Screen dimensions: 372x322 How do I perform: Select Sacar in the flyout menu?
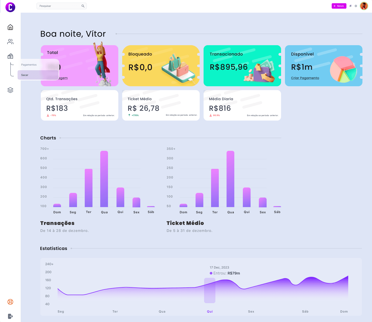(38, 75)
